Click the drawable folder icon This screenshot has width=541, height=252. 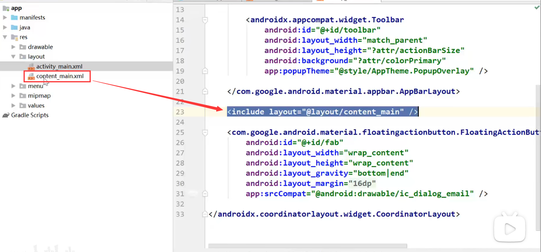(23, 47)
